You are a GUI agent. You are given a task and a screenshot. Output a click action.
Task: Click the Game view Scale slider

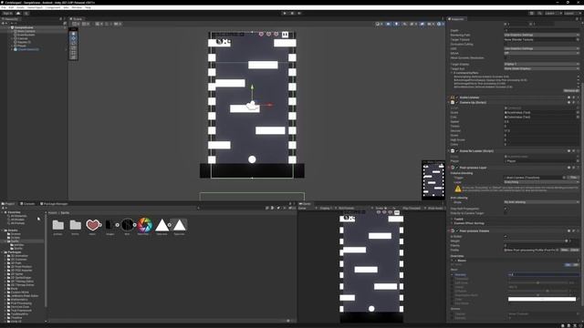pos(390,209)
